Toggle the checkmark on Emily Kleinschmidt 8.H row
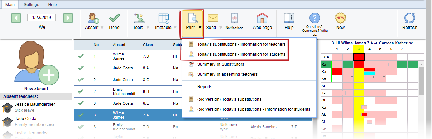Viewport: 432px width, 139px height. [81, 91]
